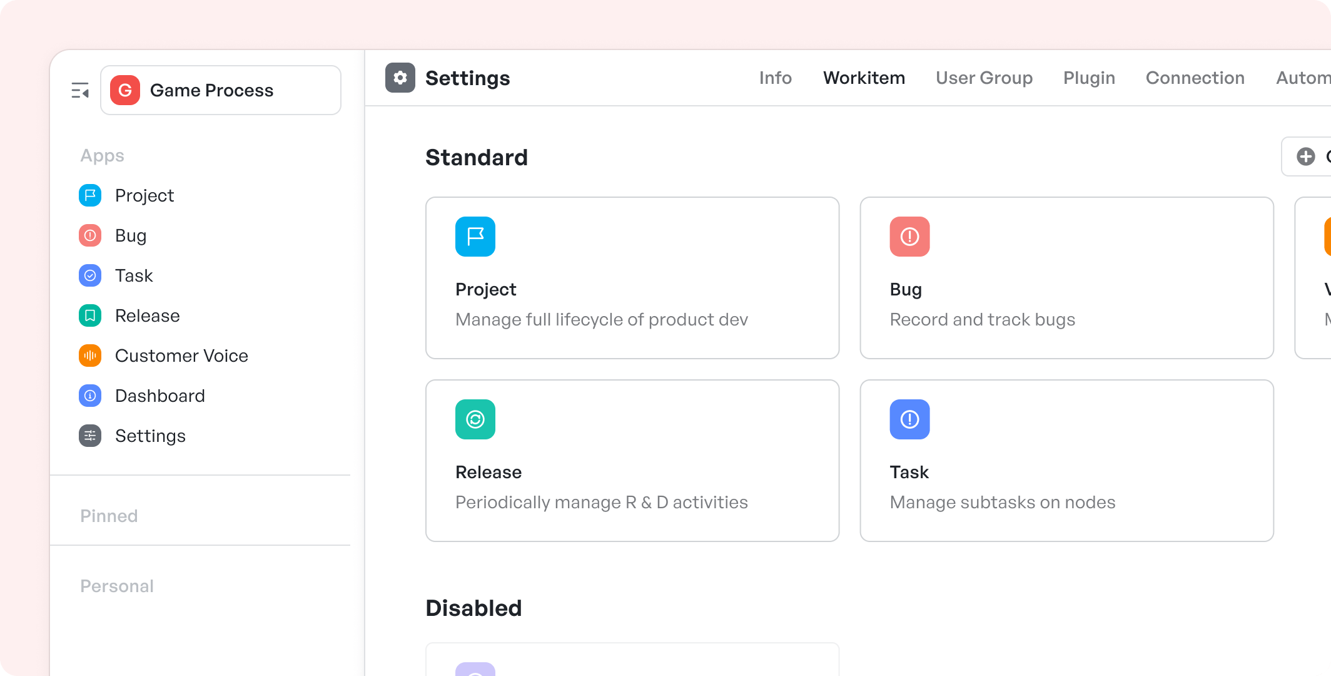Click 'Periodically manage R & D activities' text
This screenshot has height=676, width=1331.
point(602,502)
